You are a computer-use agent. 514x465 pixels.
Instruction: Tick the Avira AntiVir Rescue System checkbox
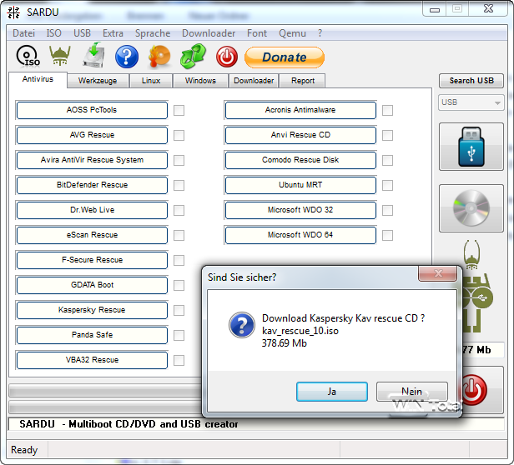179,161
